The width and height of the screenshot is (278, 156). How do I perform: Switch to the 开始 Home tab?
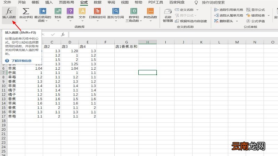22,2
